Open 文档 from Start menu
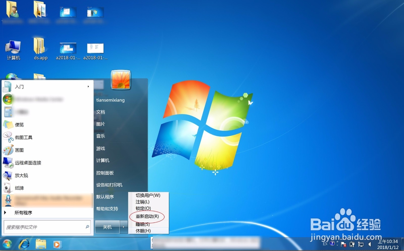The image size is (404, 251). pyautogui.click(x=101, y=112)
